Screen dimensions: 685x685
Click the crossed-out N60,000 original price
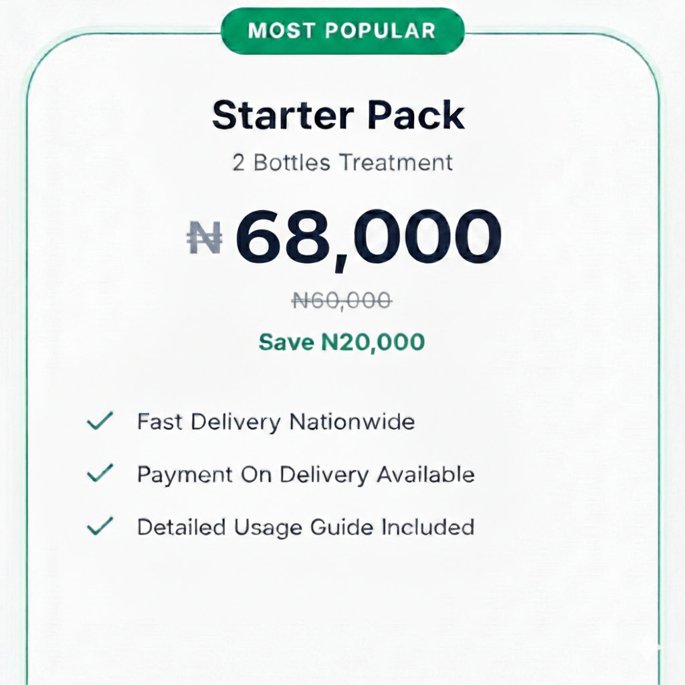[x=342, y=301]
